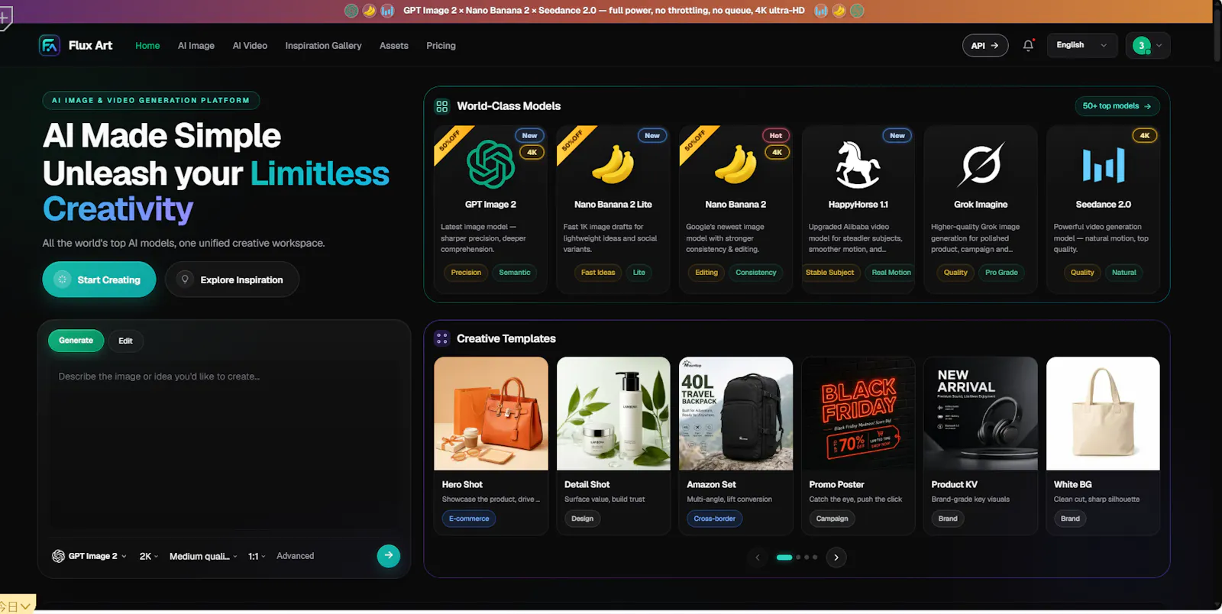Click the Pro Grade tag on Grok Imagine
The height and width of the screenshot is (614, 1222).
coord(1001,273)
